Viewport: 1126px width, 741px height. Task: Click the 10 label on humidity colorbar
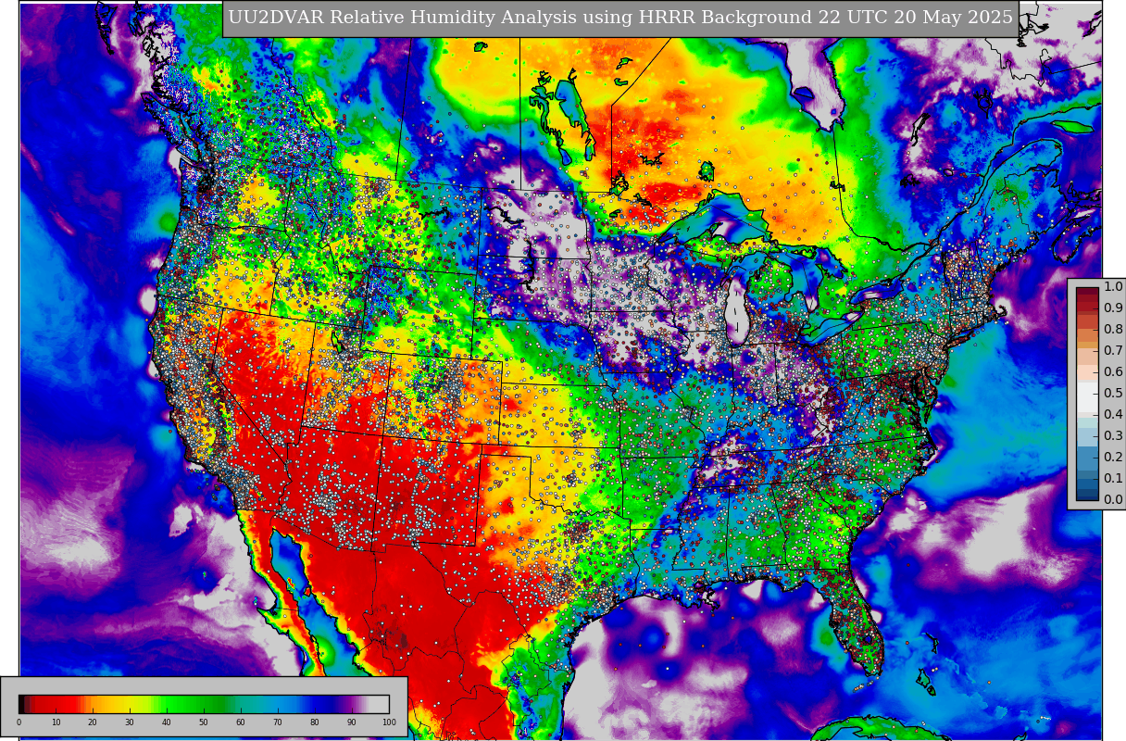(x=56, y=722)
